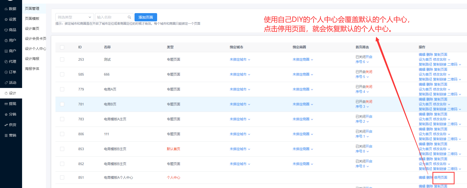Image resolution: width=467 pixels, height=188 pixels.
Task: Click the 设置 gear icon in sidebar
Action: coord(6,20)
